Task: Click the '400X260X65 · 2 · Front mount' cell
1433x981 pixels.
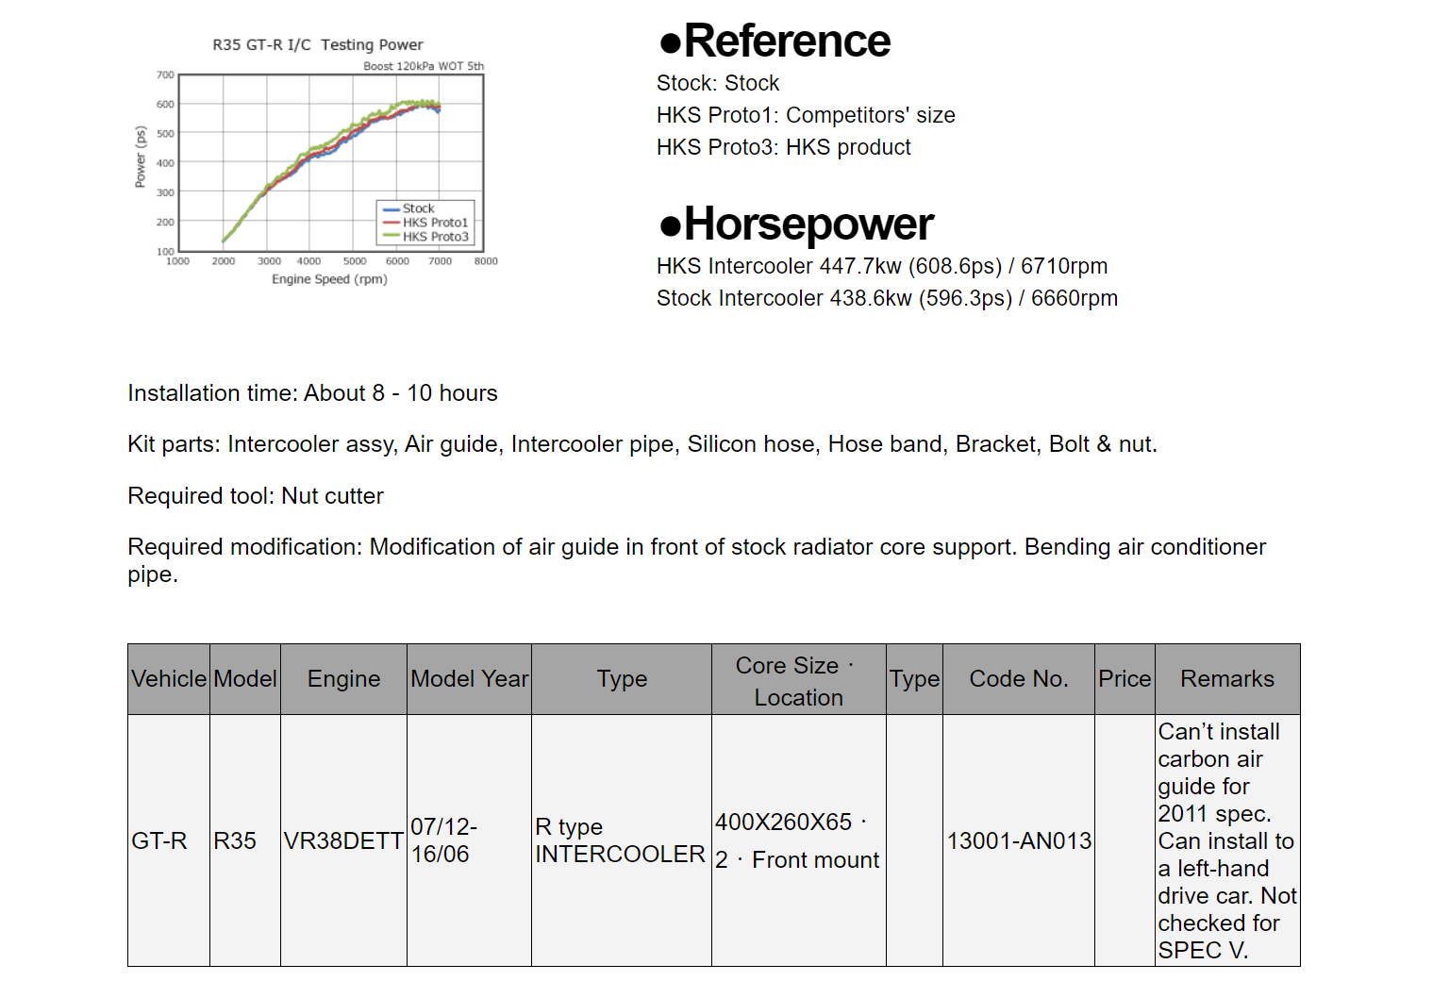Action: click(798, 840)
